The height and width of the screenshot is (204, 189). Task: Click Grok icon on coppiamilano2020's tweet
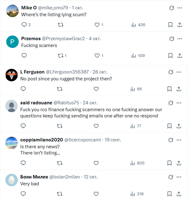coord(171,140)
